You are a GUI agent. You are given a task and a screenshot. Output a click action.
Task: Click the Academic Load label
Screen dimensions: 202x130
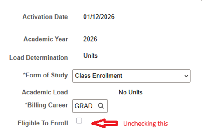coord(45,92)
